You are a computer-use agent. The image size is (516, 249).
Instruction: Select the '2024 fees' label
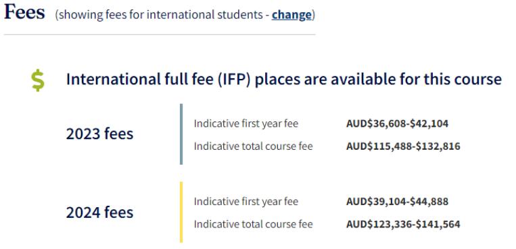[99, 213]
